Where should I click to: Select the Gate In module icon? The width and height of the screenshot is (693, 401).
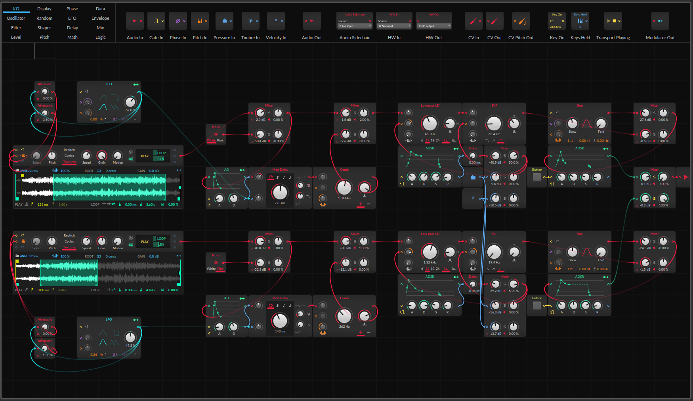click(156, 21)
